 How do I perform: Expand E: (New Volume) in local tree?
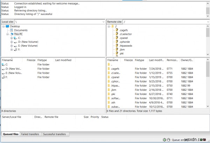[x=12, y=46]
